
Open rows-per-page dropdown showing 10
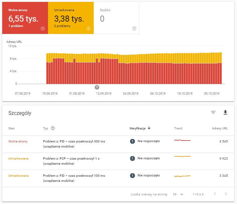coord(178,194)
